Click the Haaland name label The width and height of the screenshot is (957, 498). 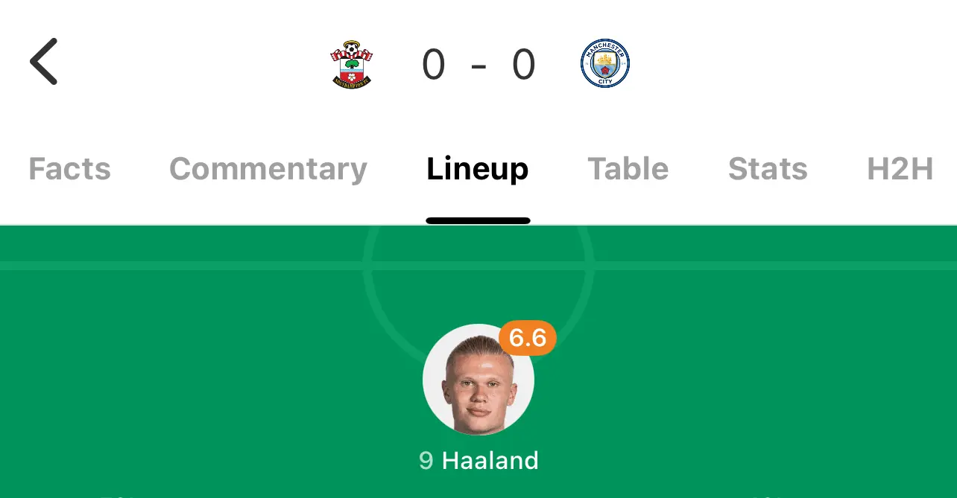490,460
